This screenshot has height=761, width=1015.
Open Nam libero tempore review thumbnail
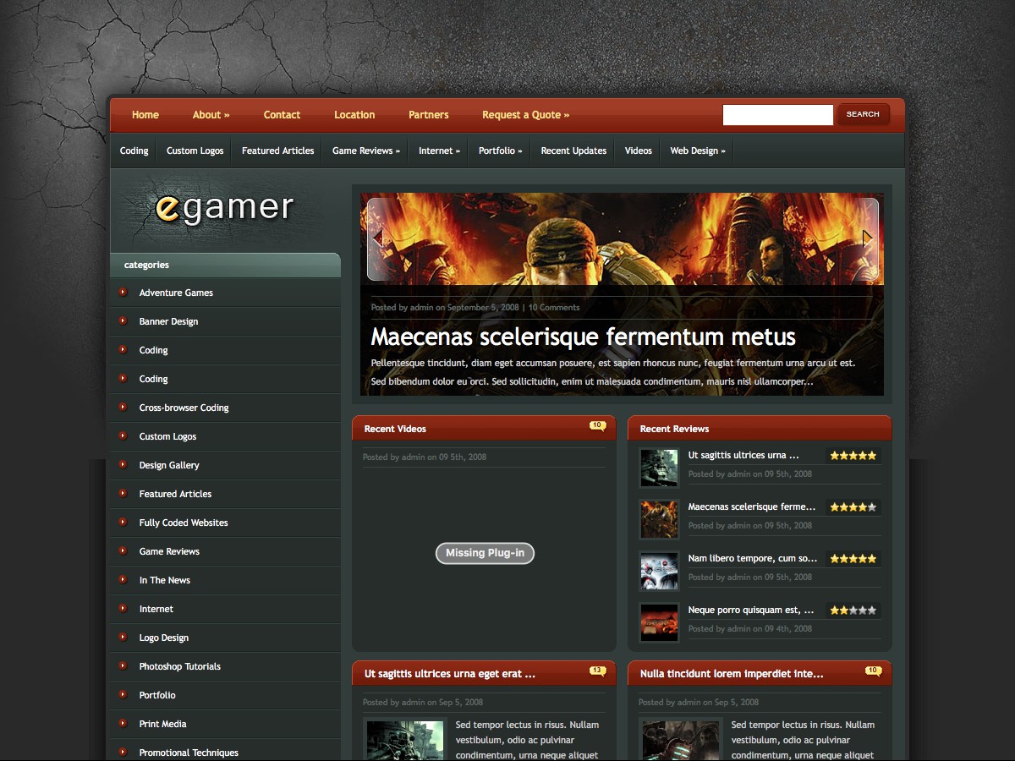[x=659, y=571]
